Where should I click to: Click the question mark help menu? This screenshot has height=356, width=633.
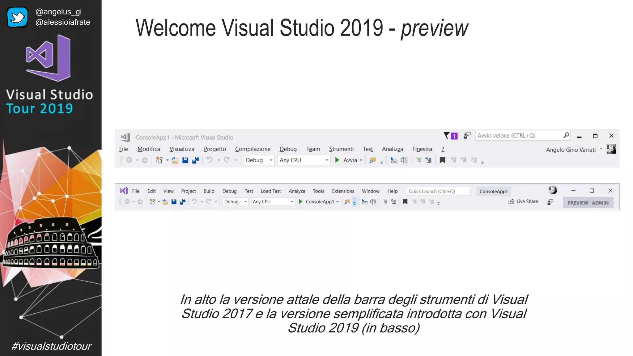click(x=443, y=149)
